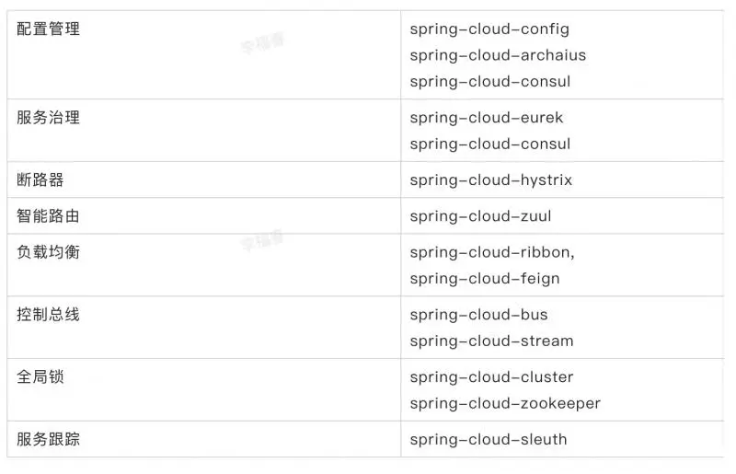The width and height of the screenshot is (736, 474).
Task: Click the spring-cloud-stream entry
Action: tap(492, 341)
